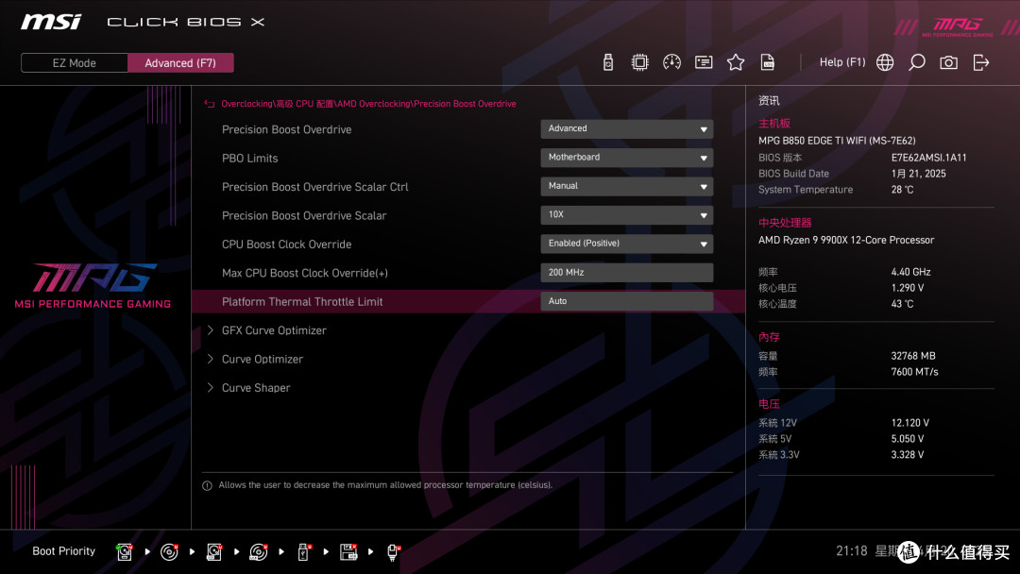Click AMD Ryzen 9 9900X processor name
1020x574 pixels.
click(845, 240)
